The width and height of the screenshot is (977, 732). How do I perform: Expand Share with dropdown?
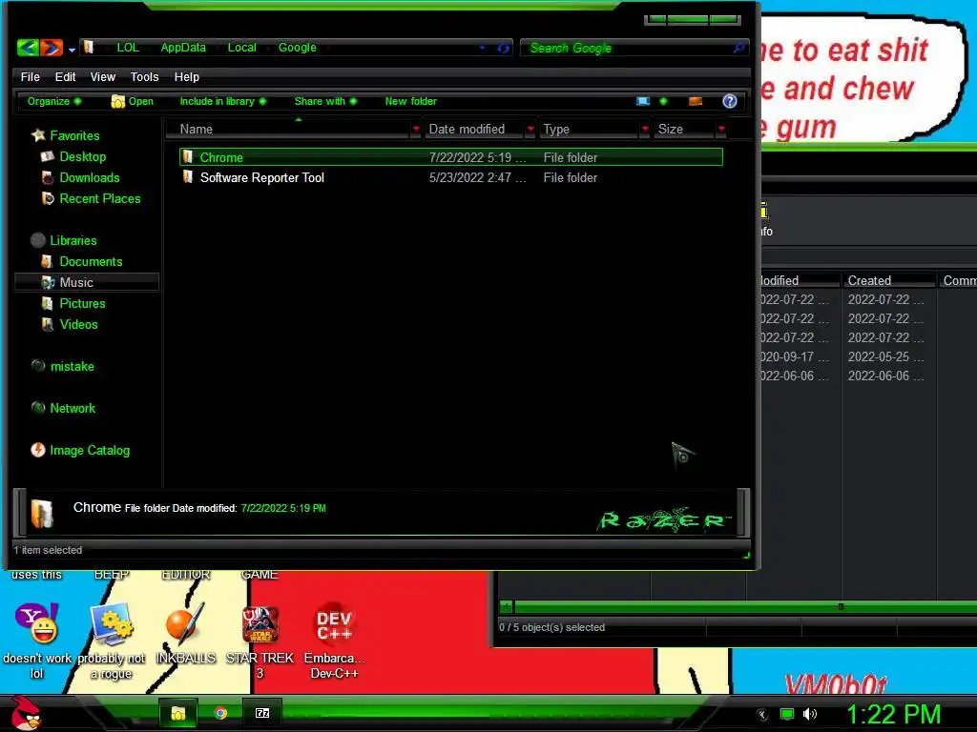coord(325,101)
